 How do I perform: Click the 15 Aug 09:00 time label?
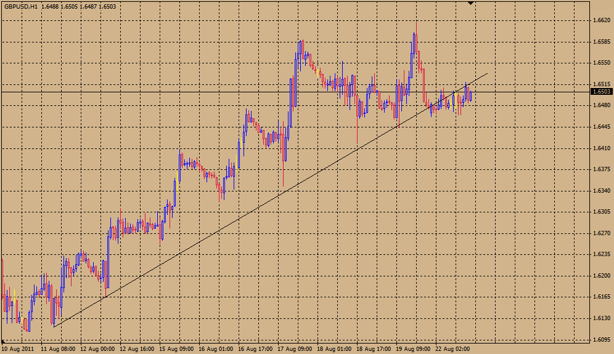click(x=176, y=348)
